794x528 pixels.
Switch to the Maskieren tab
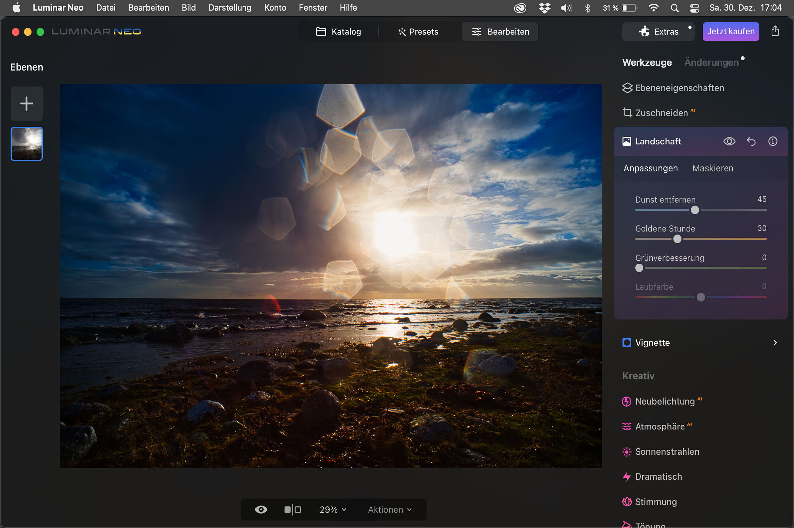coord(713,168)
